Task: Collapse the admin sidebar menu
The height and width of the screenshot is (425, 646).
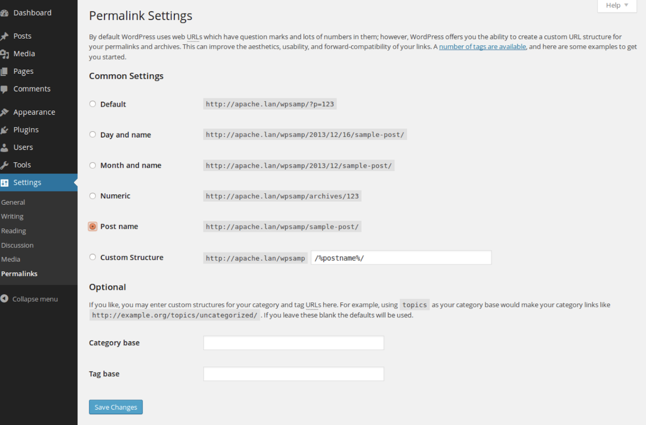Action: [x=29, y=299]
